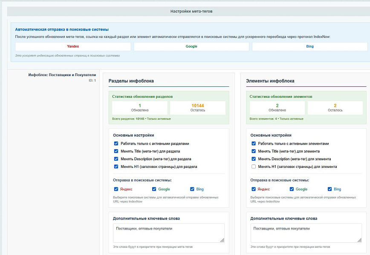Click the Bing button in the top banner

coord(309,46)
